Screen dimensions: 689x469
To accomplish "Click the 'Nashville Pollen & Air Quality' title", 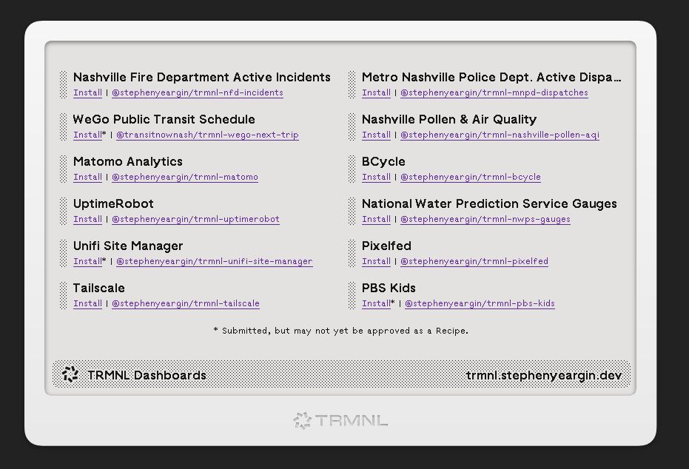I will click(449, 119).
